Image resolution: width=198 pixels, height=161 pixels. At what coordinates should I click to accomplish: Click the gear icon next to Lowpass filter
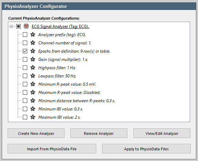33,76
